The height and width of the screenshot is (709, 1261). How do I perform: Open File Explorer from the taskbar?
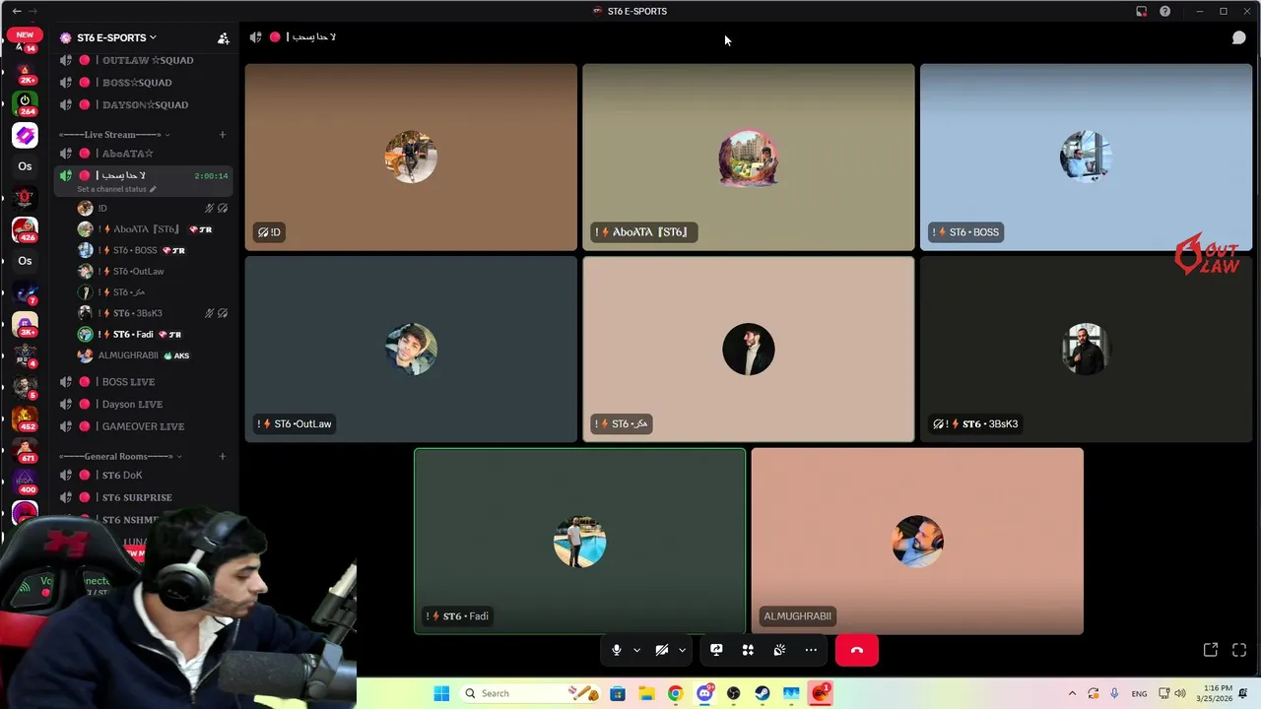[646, 693]
